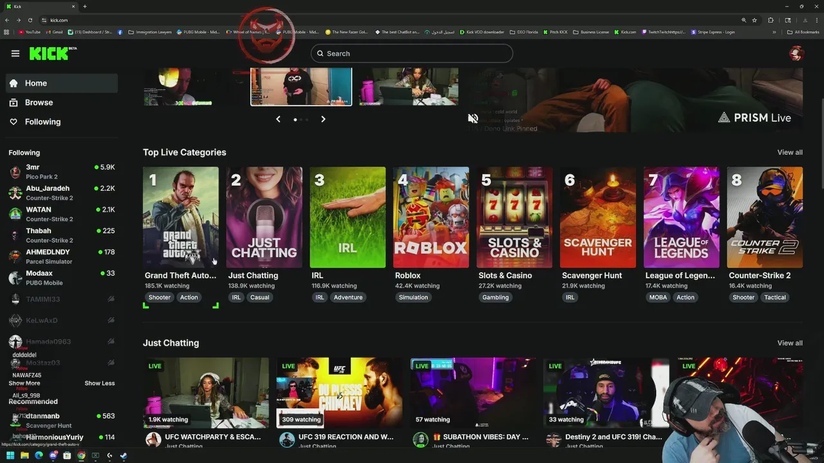Click the Tactical tag under Counter-Strike 2
824x463 pixels.
(x=775, y=297)
